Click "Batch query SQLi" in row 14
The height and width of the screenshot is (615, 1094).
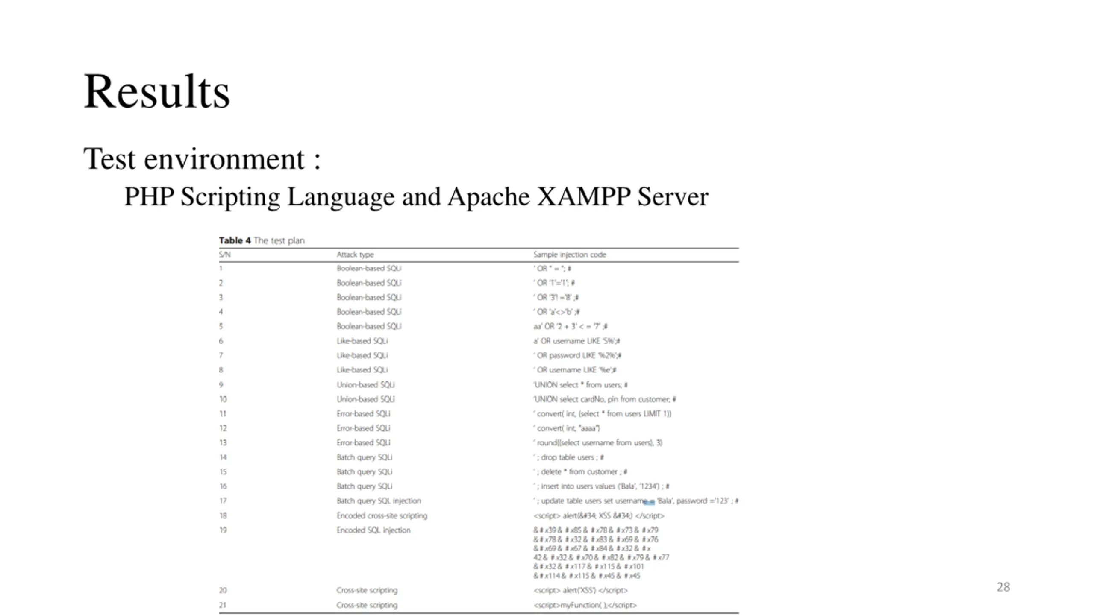(364, 457)
